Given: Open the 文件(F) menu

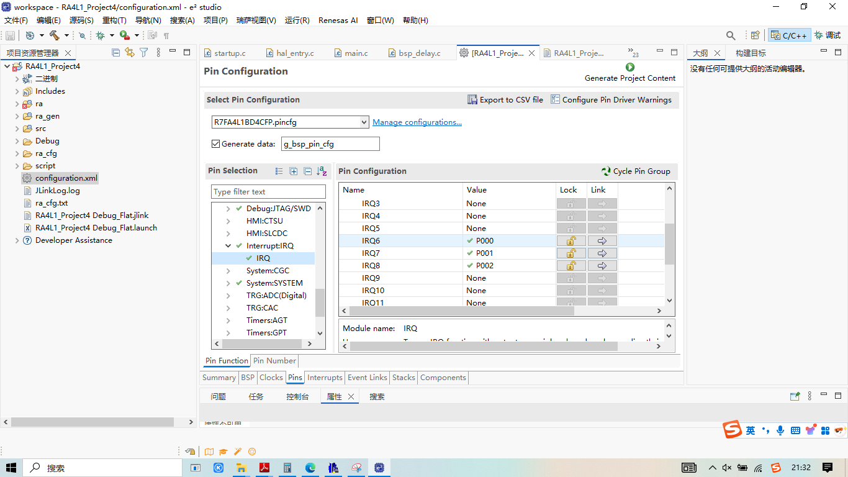Looking at the screenshot, I should point(16,20).
